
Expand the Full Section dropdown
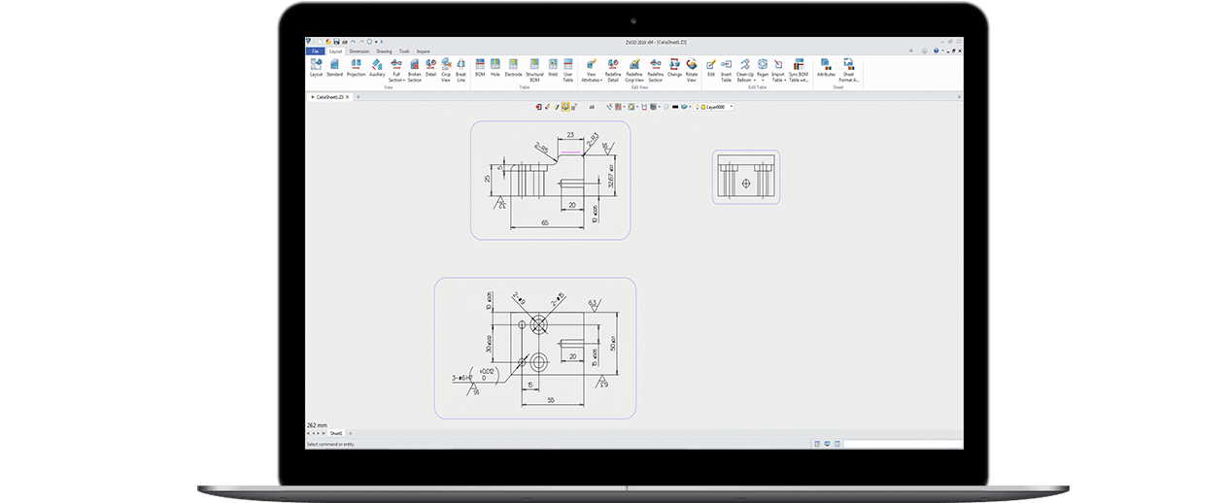(396, 80)
